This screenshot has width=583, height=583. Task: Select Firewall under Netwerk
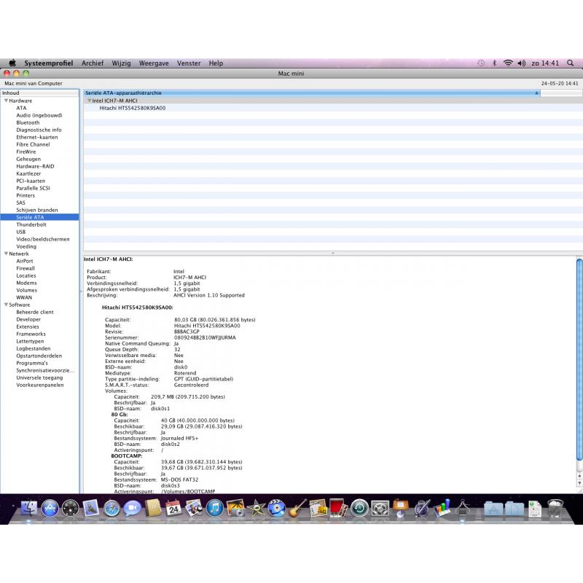click(26, 268)
